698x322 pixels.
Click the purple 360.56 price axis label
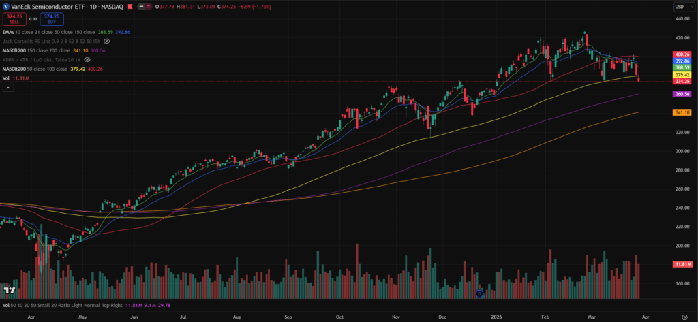[x=682, y=94]
